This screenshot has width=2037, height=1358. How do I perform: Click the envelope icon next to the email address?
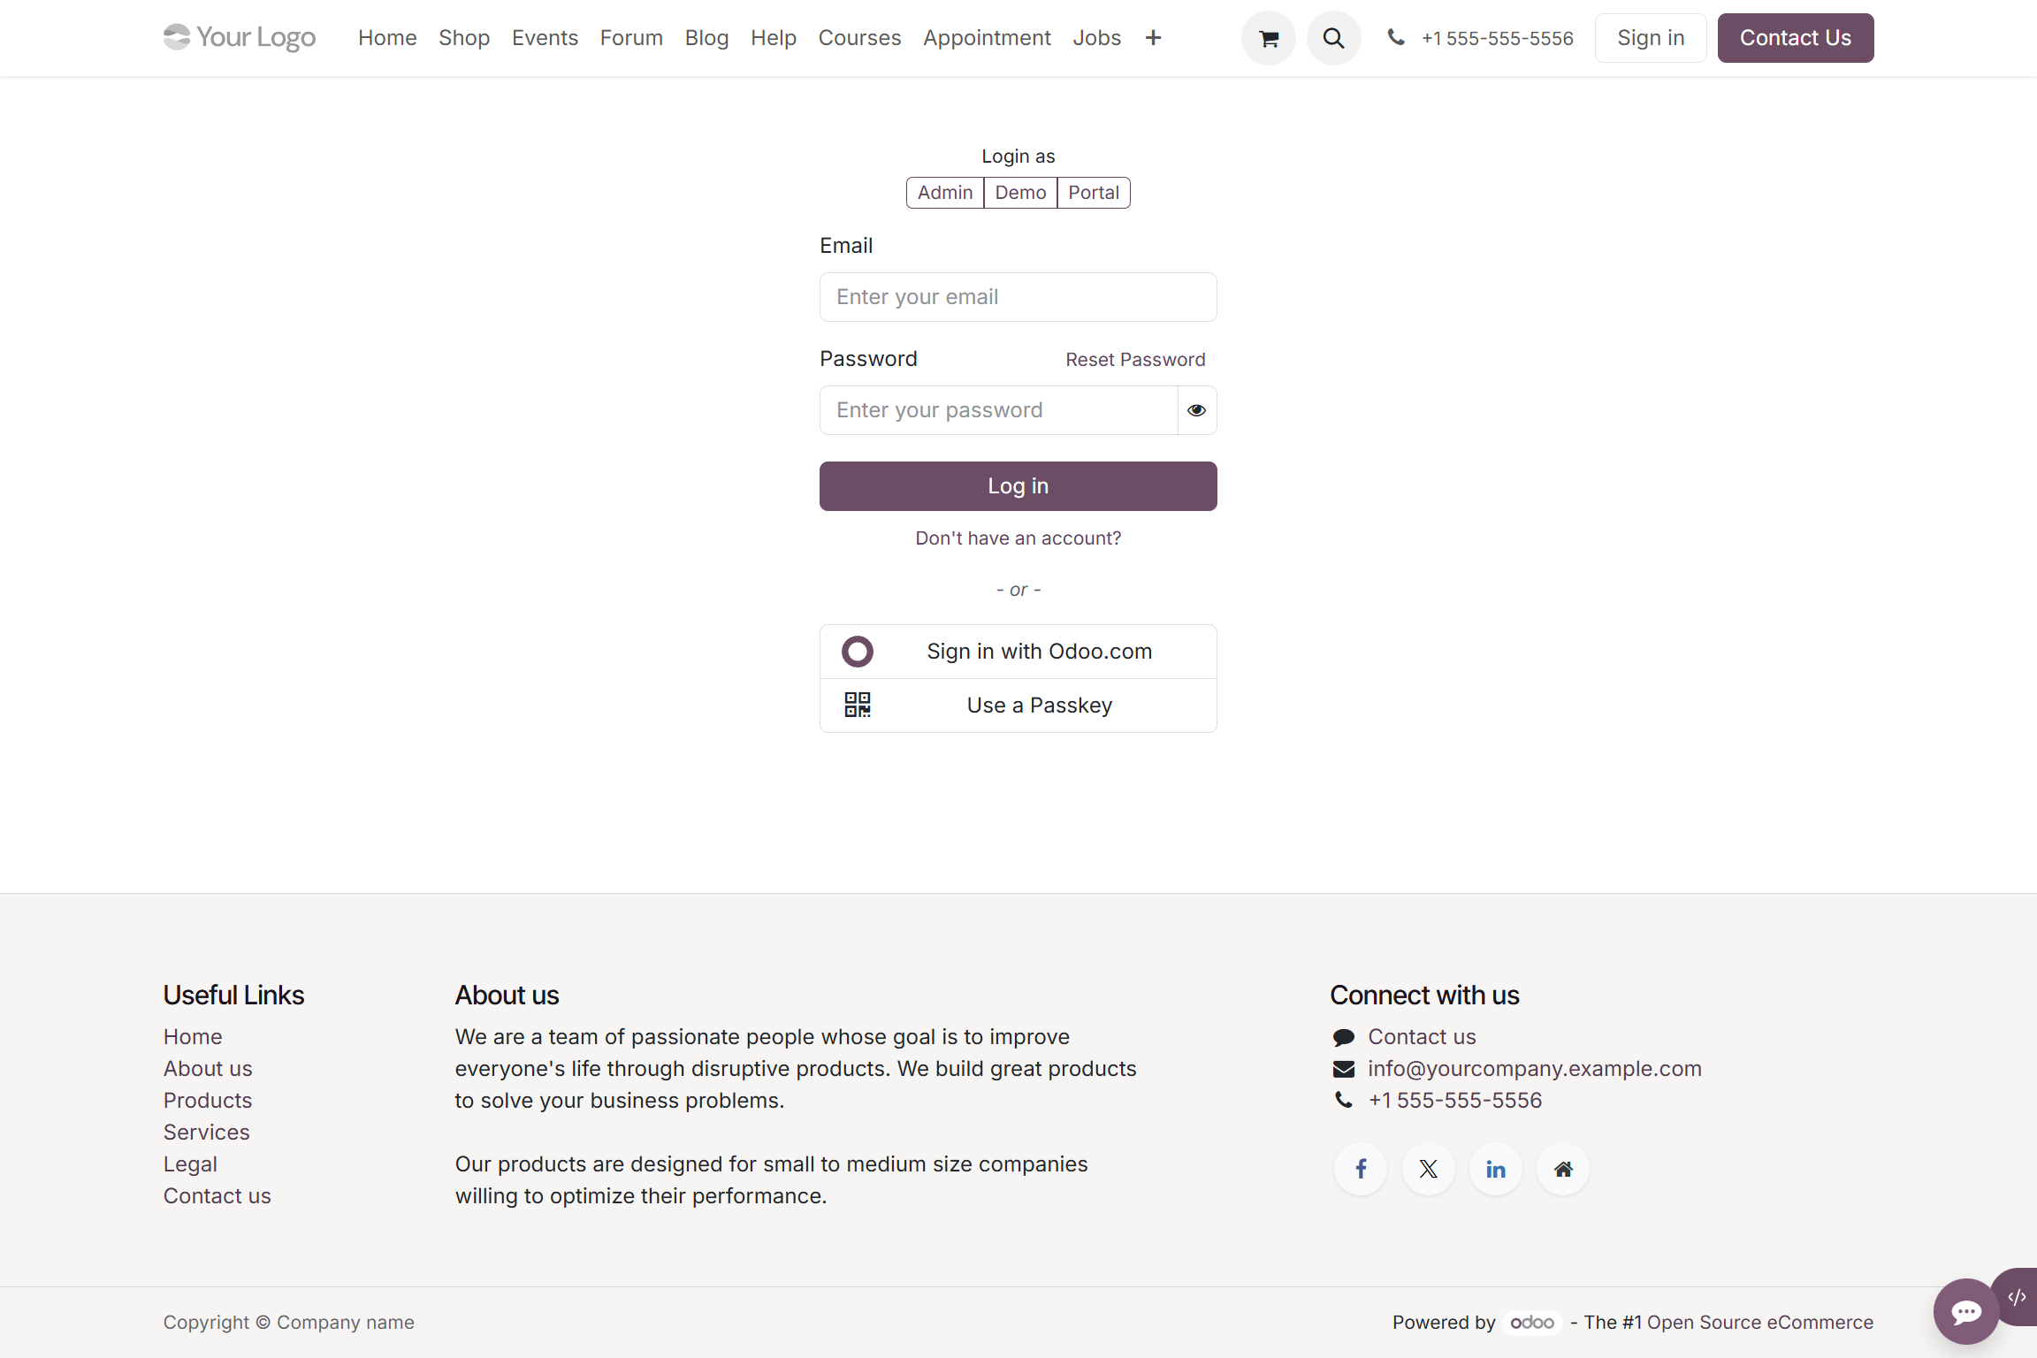pos(1343,1068)
